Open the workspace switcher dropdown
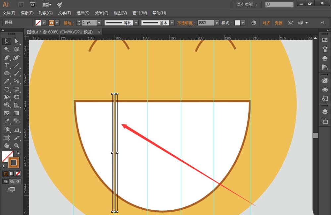 (247, 4)
